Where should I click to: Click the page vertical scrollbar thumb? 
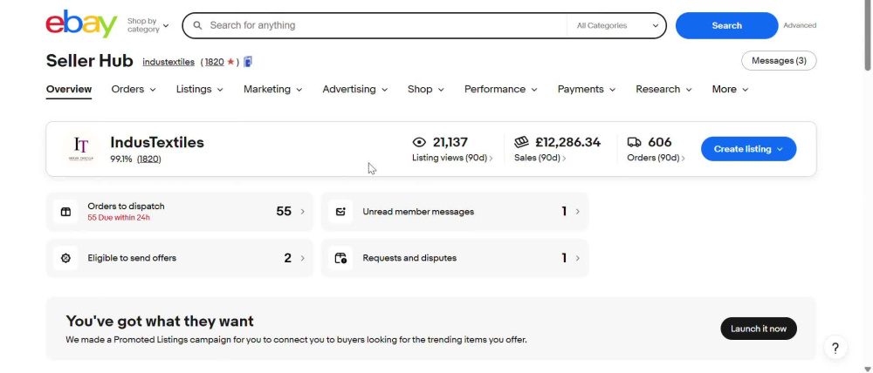point(868,36)
